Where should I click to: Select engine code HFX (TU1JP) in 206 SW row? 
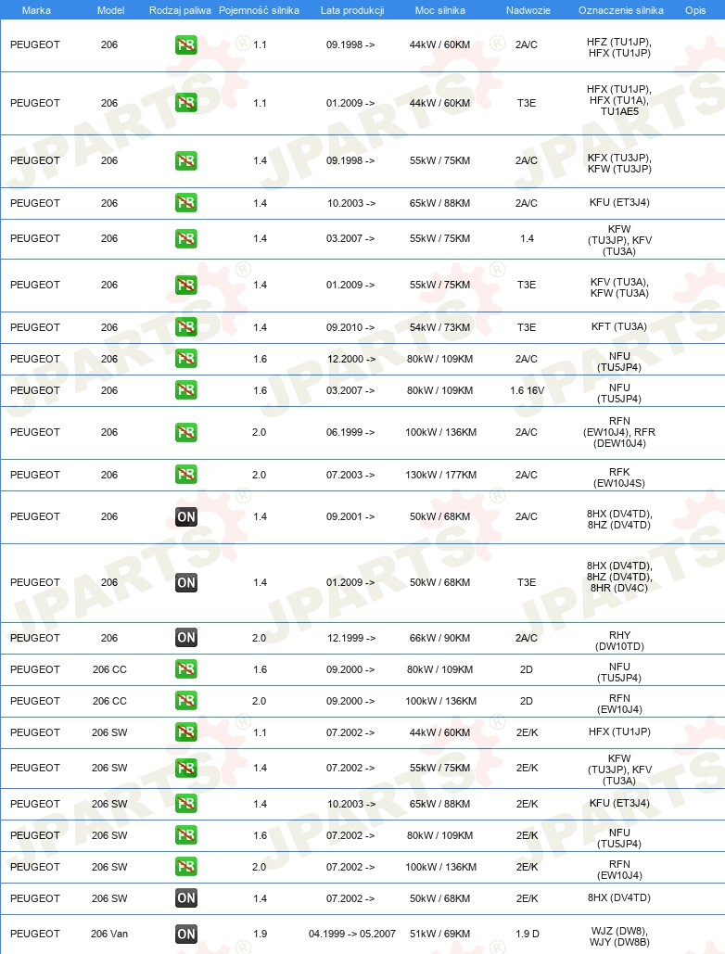pyautogui.click(x=619, y=731)
